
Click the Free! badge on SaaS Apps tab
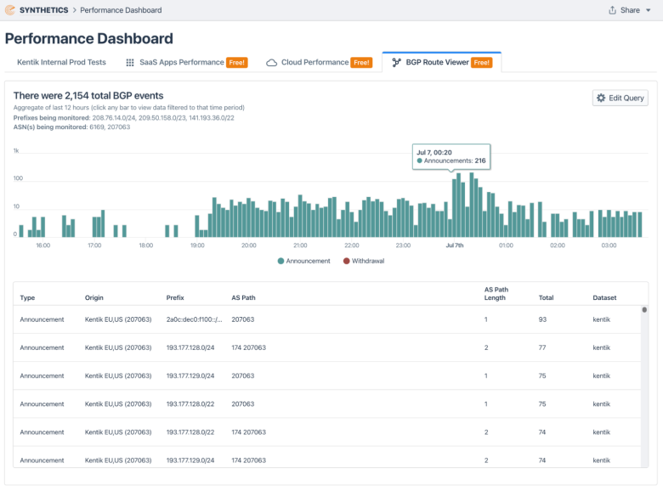click(237, 63)
